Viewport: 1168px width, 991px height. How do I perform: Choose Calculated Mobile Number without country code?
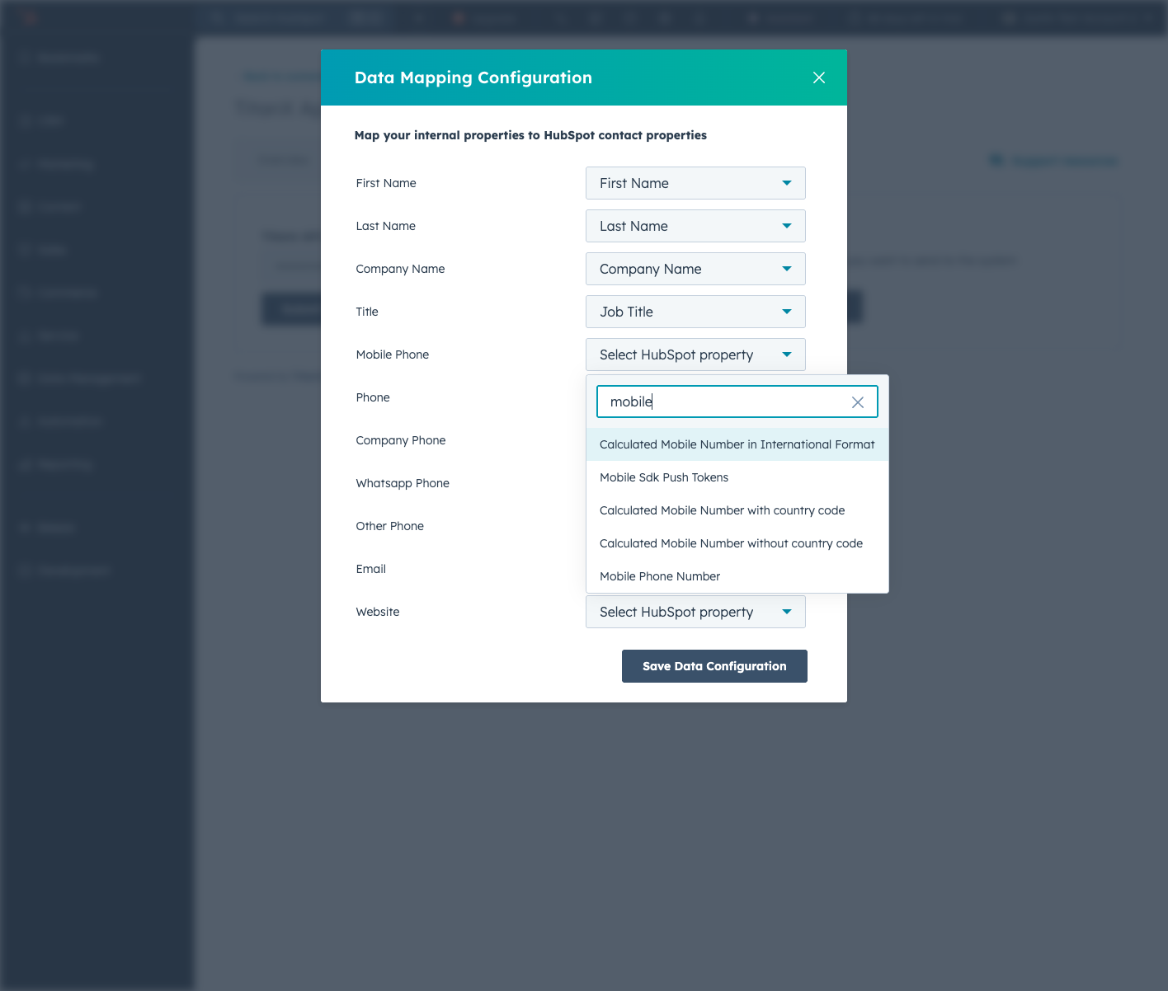[x=737, y=543]
